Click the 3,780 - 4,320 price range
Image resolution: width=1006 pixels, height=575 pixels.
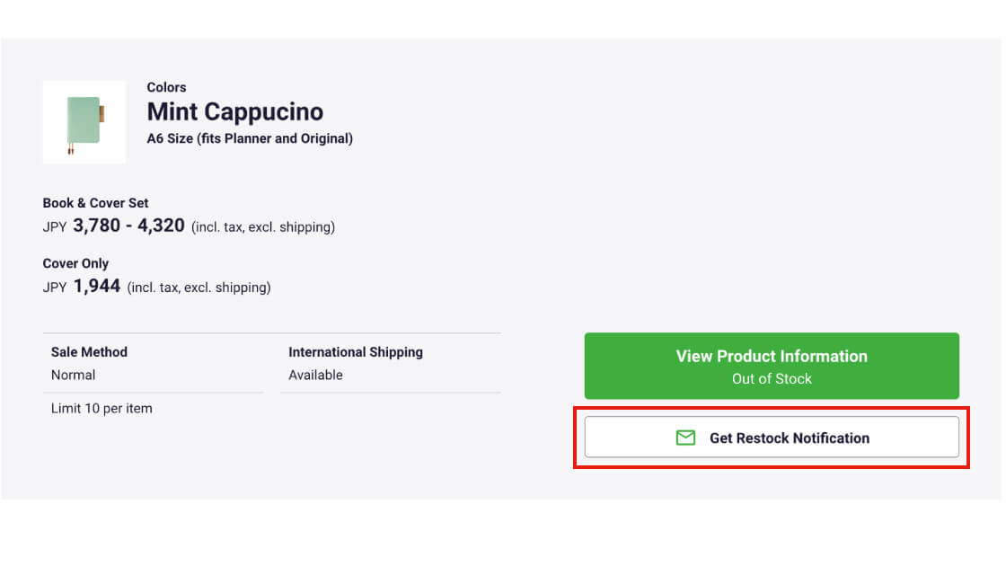(128, 226)
